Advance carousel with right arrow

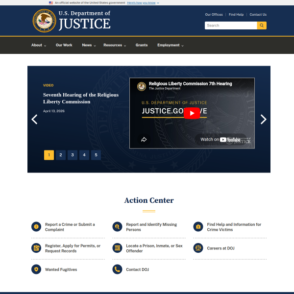[x=263, y=119]
